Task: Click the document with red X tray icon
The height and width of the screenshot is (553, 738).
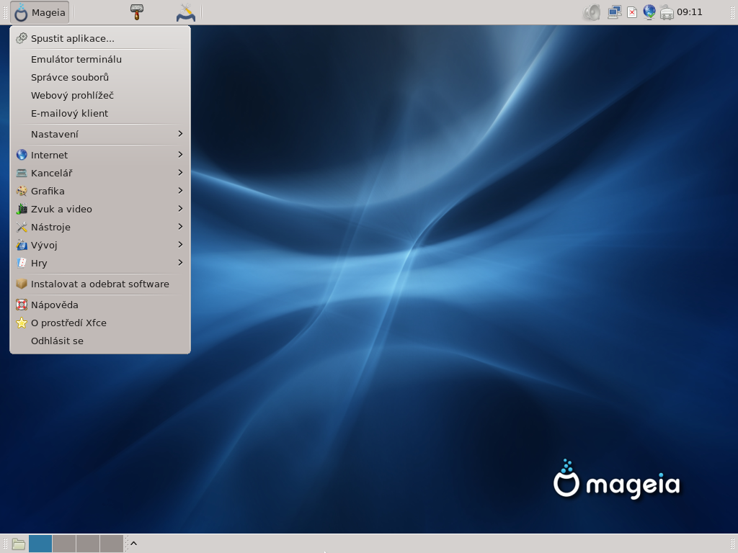Action: click(632, 12)
